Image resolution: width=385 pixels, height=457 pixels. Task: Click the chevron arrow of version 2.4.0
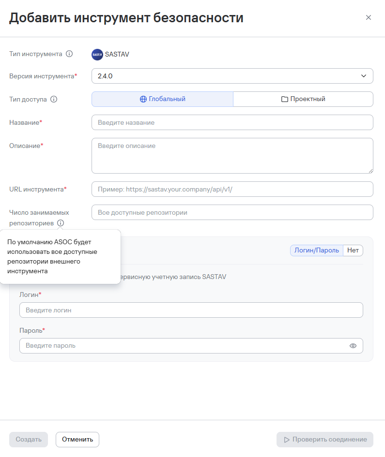(x=364, y=76)
